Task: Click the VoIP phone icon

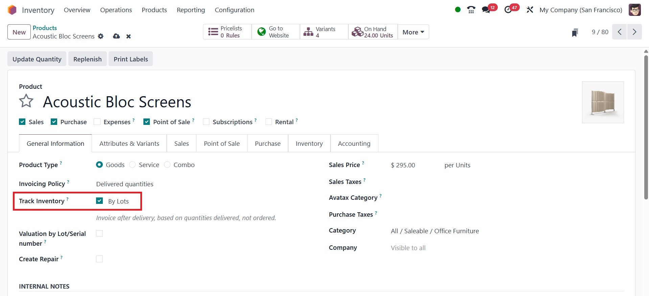Action: click(x=471, y=10)
